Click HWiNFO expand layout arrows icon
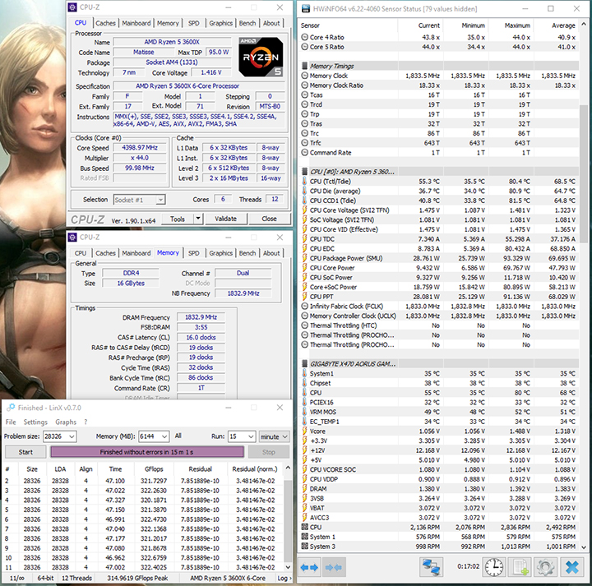 tap(309, 567)
